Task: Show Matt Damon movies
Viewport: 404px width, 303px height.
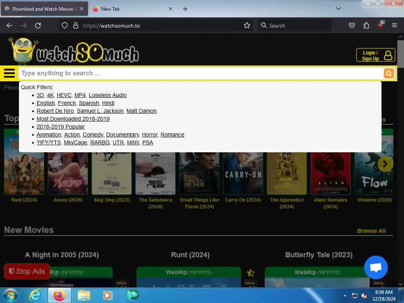Action: pyautogui.click(x=142, y=111)
